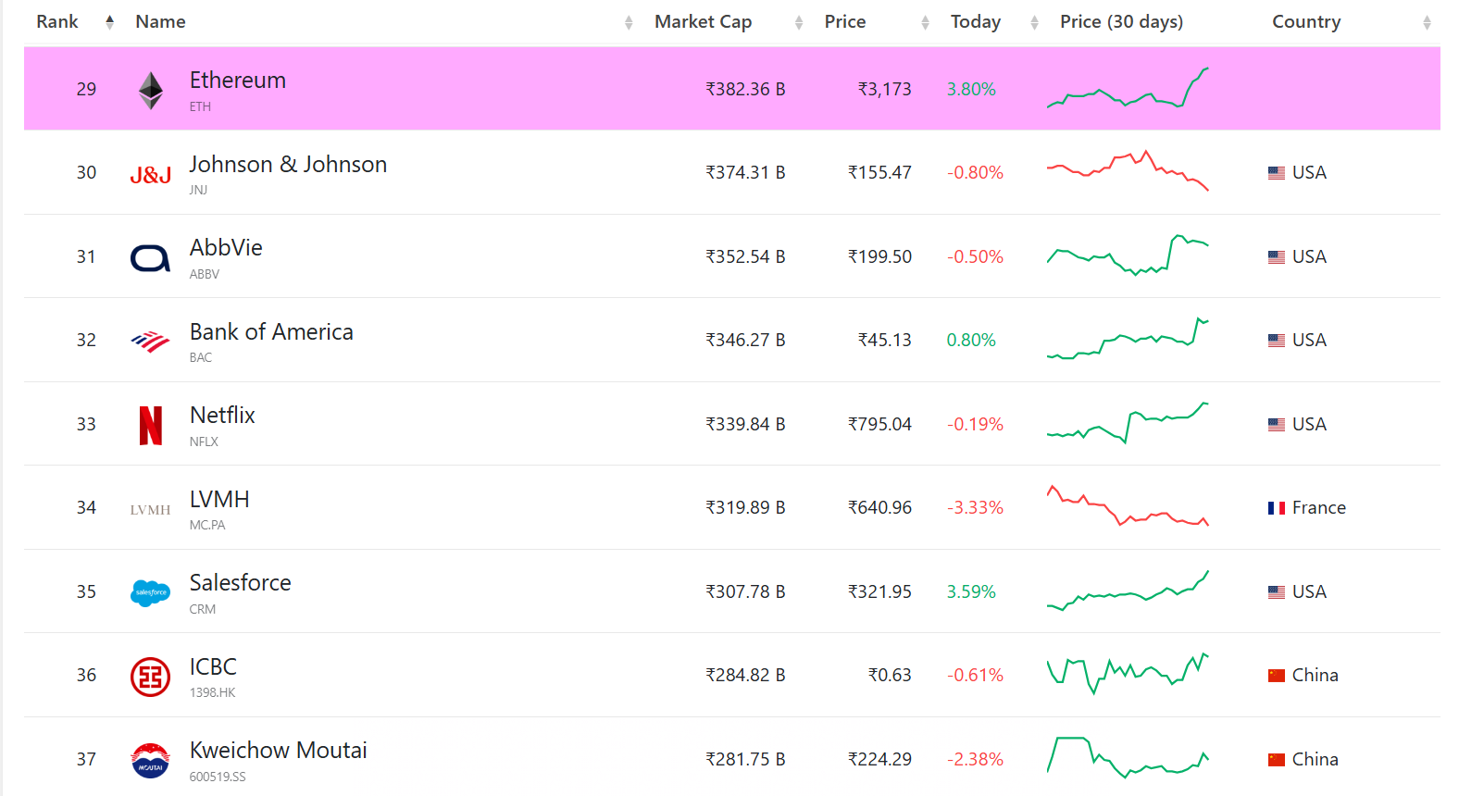Click the China flag in Kweichow Moutai row
The image size is (1459, 796).
[x=1277, y=759]
